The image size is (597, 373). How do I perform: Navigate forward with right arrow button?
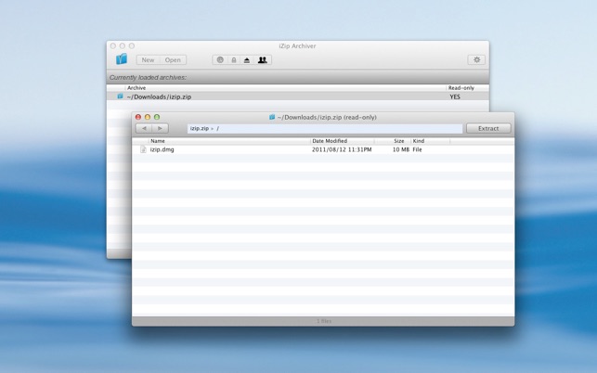click(x=160, y=128)
